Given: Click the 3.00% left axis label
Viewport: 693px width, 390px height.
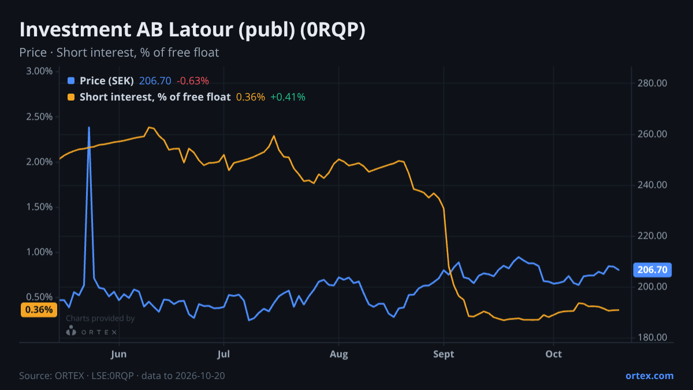Looking at the screenshot, I should coord(39,71).
